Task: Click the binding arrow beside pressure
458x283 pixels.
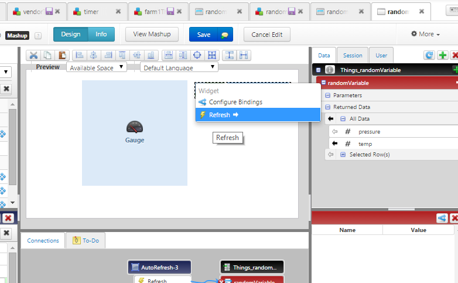Action: pyautogui.click(x=335, y=132)
